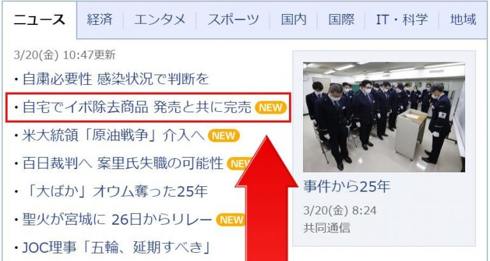Switch to the 経済 tab
Screen dimensions: 490x261
pos(100,20)
